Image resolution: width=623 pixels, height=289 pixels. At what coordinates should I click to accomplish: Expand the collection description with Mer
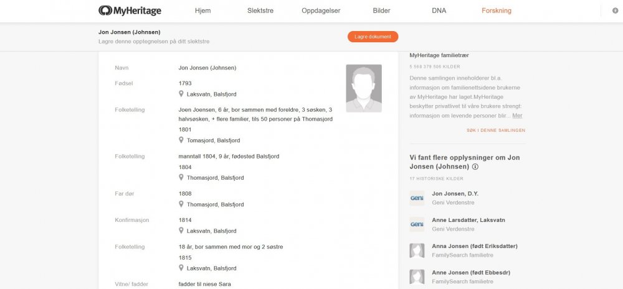click(x=517, y=116)
